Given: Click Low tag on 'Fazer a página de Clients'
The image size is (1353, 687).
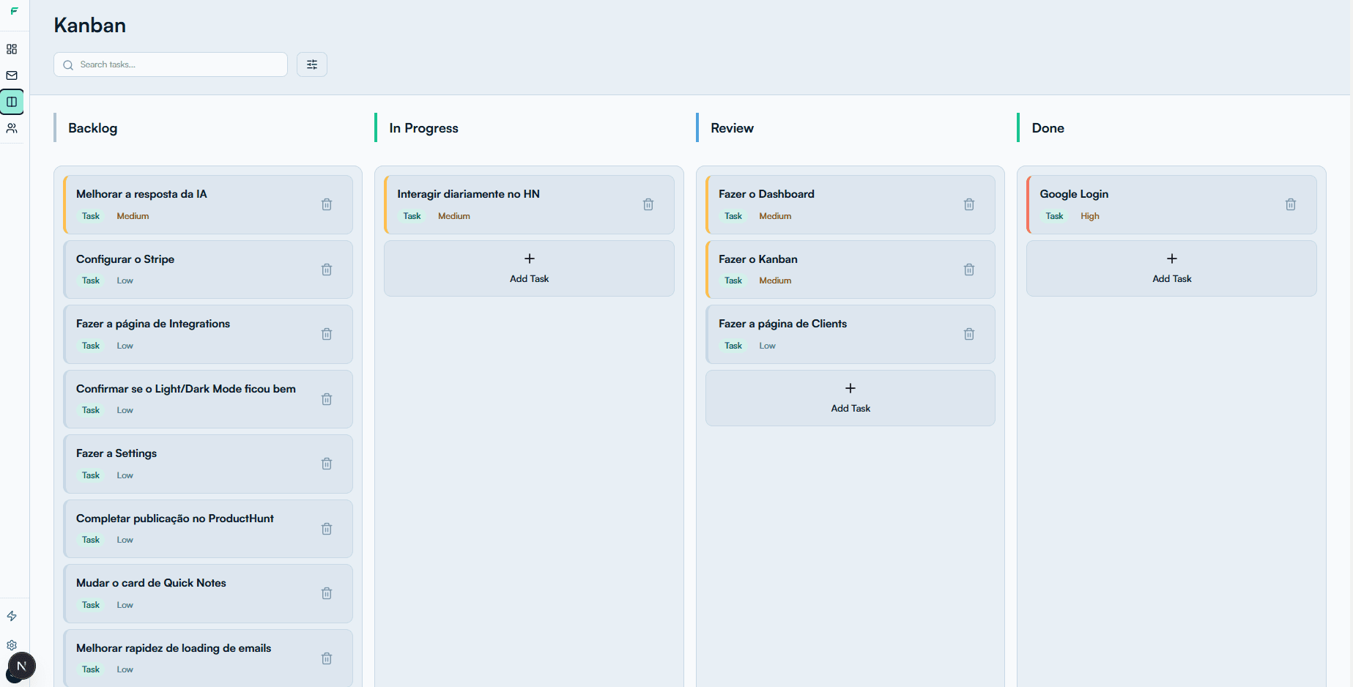Looking at the screenshot, I should [767, 346].
